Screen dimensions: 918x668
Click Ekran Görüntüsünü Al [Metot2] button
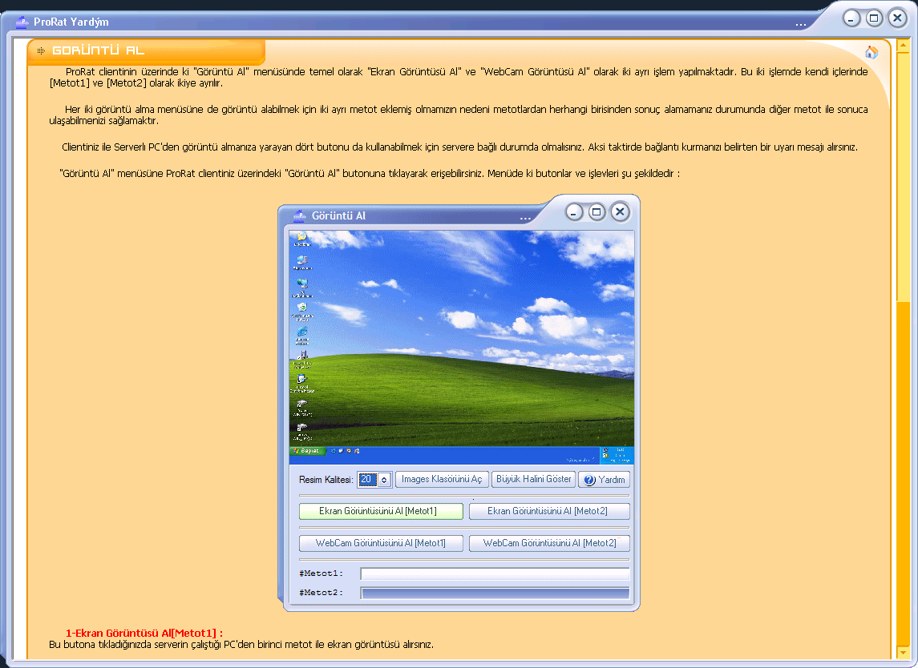click(x=549, y=511)
